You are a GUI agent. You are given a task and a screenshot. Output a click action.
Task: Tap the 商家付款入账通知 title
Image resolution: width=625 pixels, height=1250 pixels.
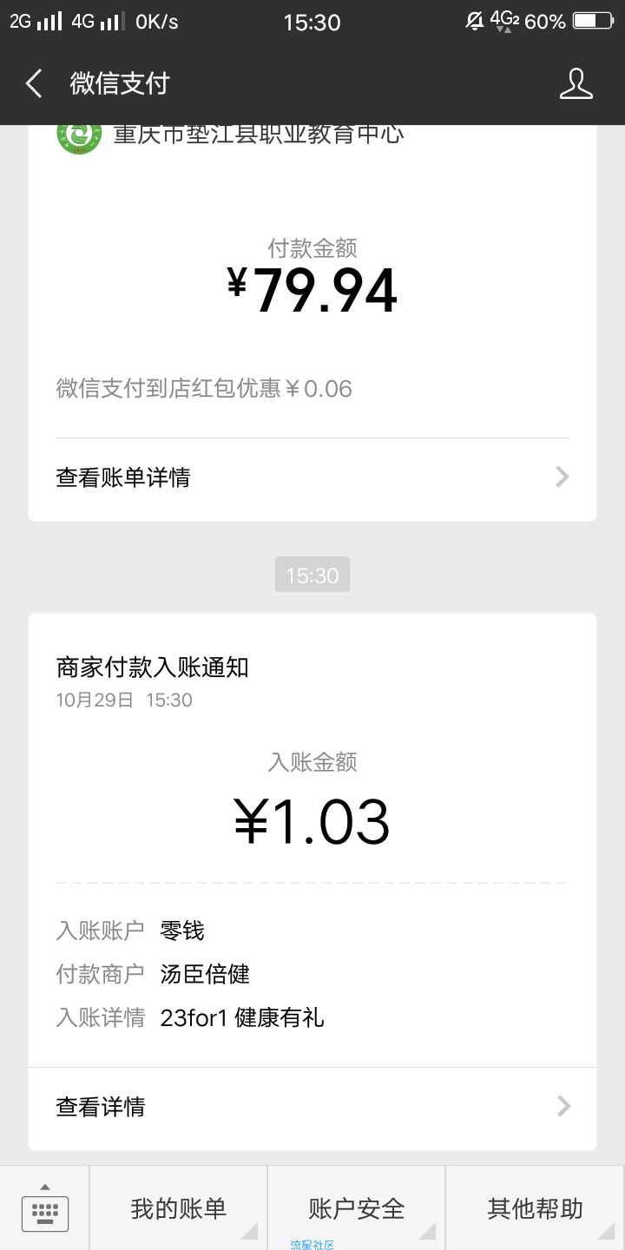point(153,667)
